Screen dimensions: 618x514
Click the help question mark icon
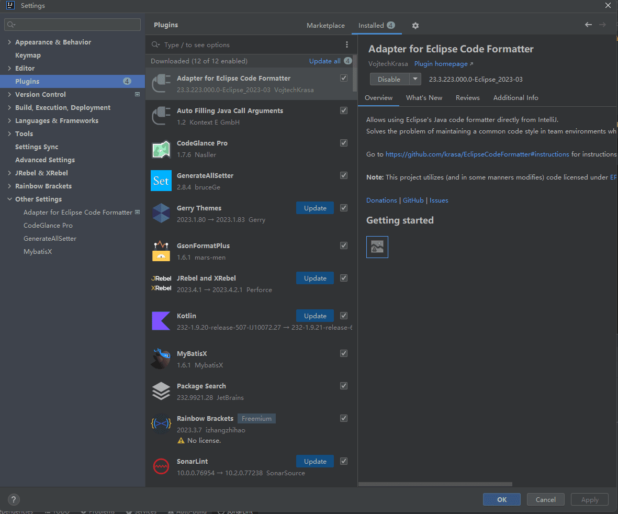(x=14, y=499)
